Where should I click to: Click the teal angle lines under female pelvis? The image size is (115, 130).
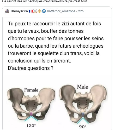(x=31, y=118)
